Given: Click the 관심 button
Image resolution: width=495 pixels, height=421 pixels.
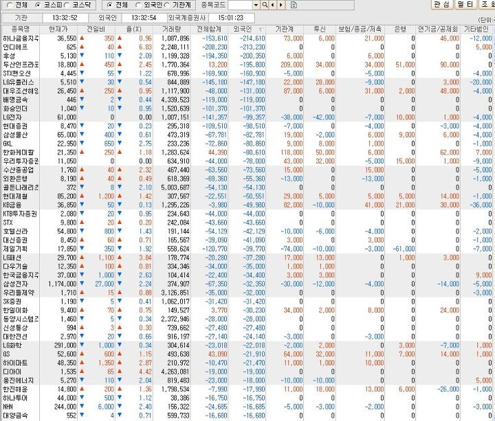Looking at the screenshot, I should pyautogui.click(x=441, y=4).
